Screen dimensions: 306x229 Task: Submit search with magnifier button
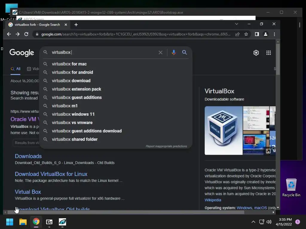point(184,52)
